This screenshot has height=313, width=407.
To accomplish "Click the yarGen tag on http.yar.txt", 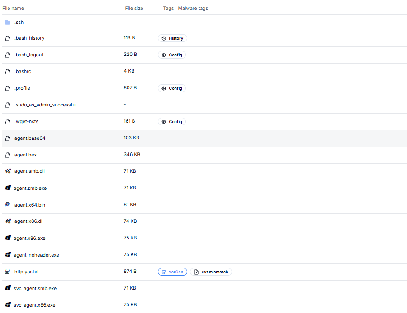I will [x=172, y=272].
